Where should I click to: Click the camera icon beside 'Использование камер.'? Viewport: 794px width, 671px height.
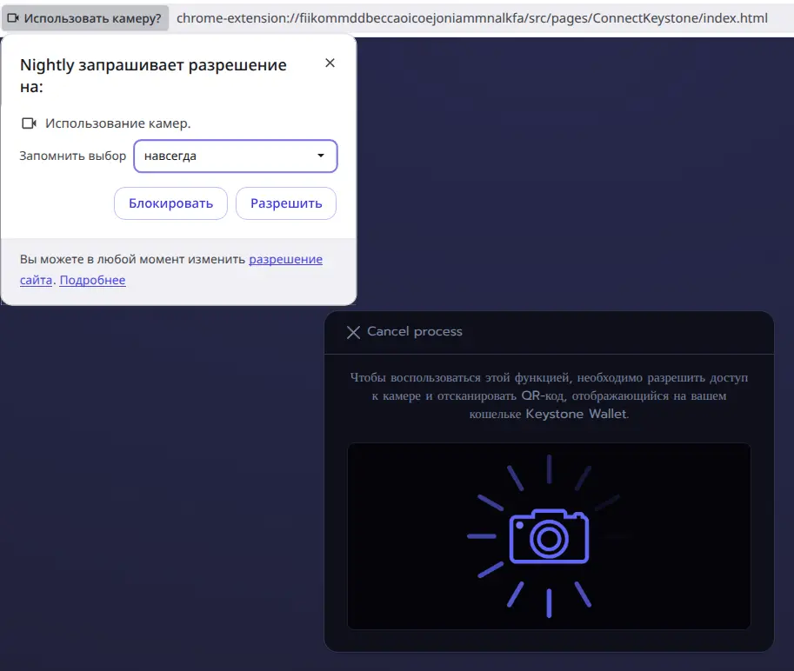coord(29,123)
